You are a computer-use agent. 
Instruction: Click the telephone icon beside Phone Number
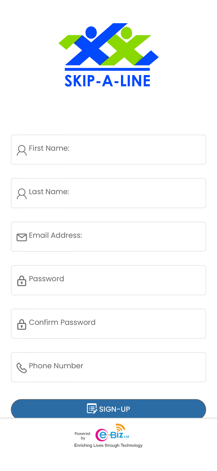22,368
